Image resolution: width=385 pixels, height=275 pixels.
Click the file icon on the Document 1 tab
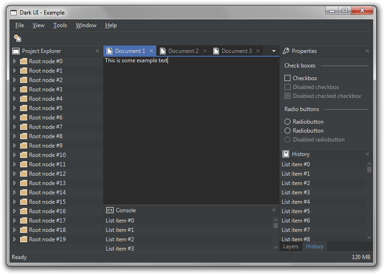click(x=110, y=51)
